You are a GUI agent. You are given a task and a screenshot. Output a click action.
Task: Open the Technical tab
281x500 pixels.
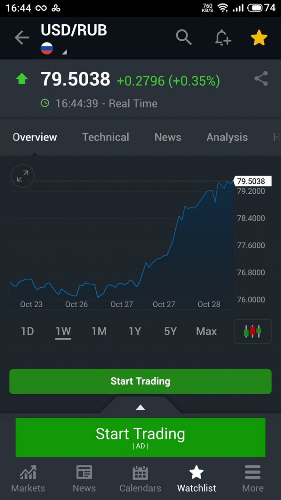pyautogui.click(x=105, y=137)
